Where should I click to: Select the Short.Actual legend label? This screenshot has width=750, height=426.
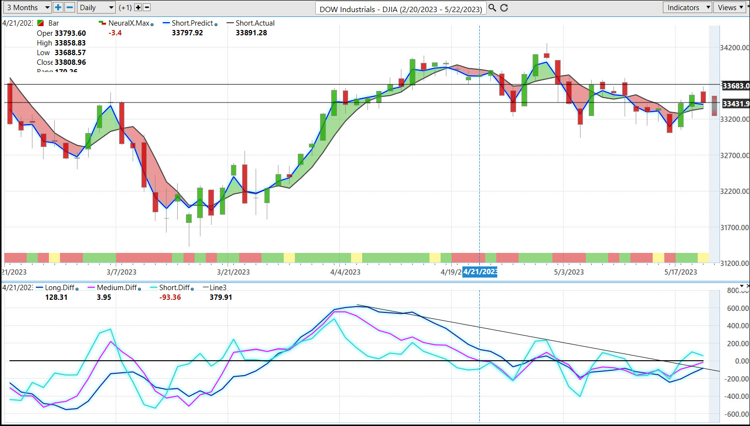pyautogui.click(x=255, y=23)
